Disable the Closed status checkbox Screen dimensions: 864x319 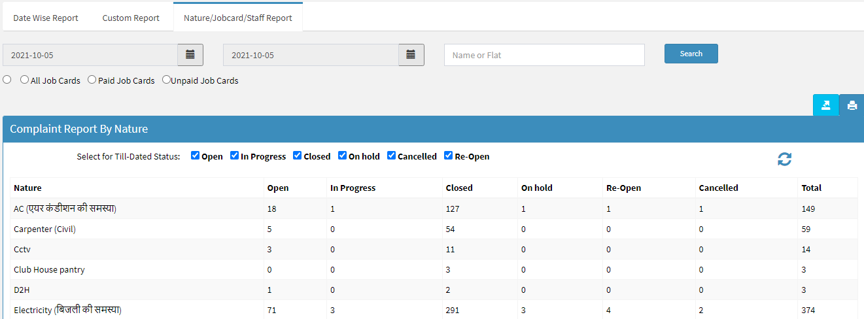pos(298,156)
